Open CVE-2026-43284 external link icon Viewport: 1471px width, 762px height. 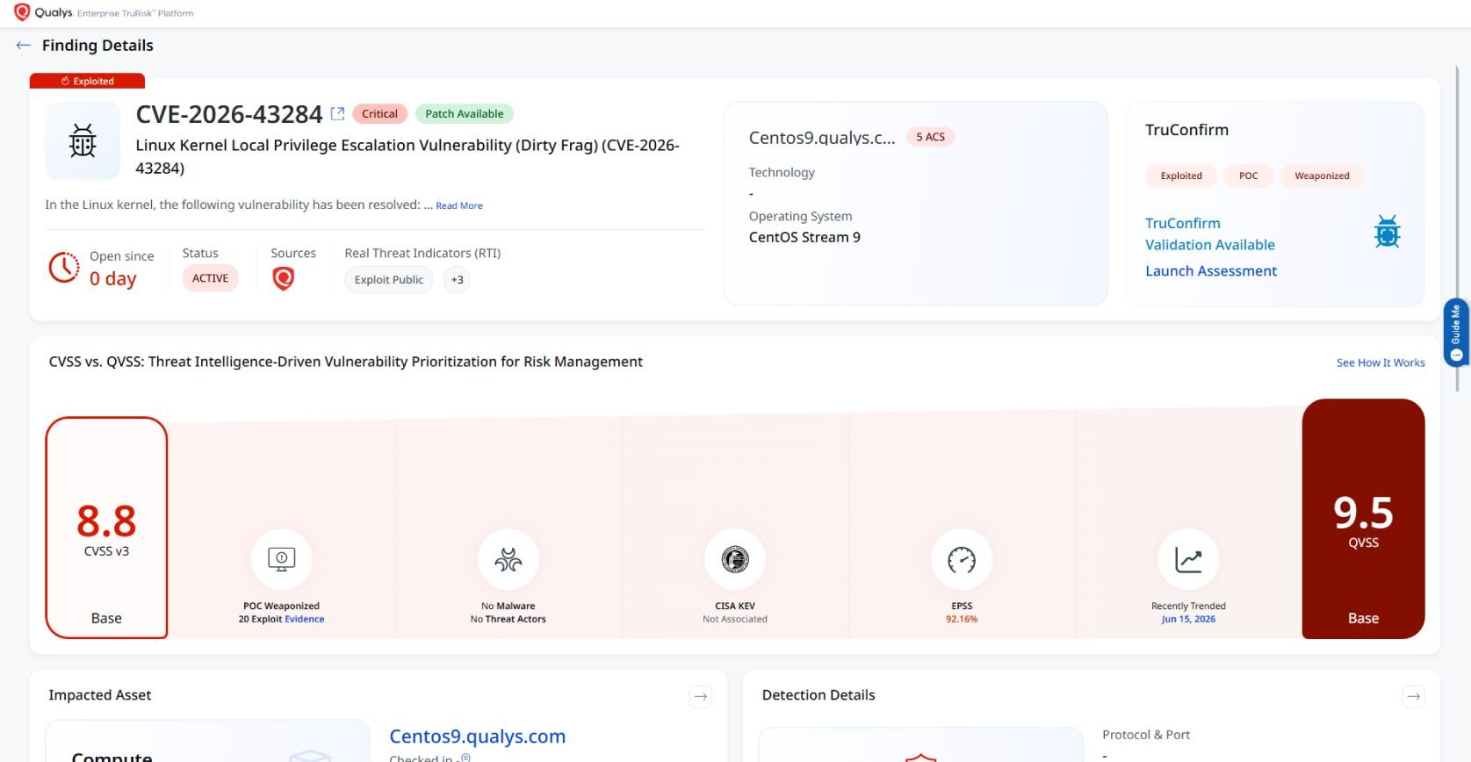[337, 113]
